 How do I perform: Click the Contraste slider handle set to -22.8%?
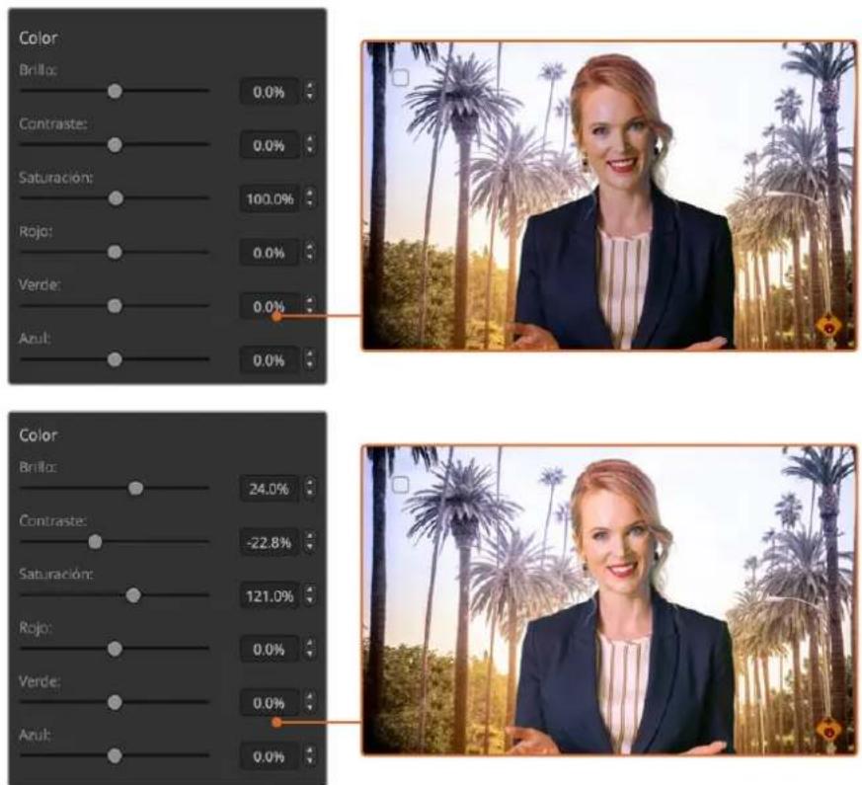[95, 542]
